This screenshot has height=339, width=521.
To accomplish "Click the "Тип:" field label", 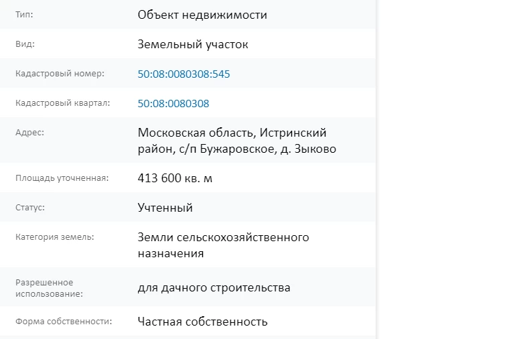I will click(x=24, y=15).
